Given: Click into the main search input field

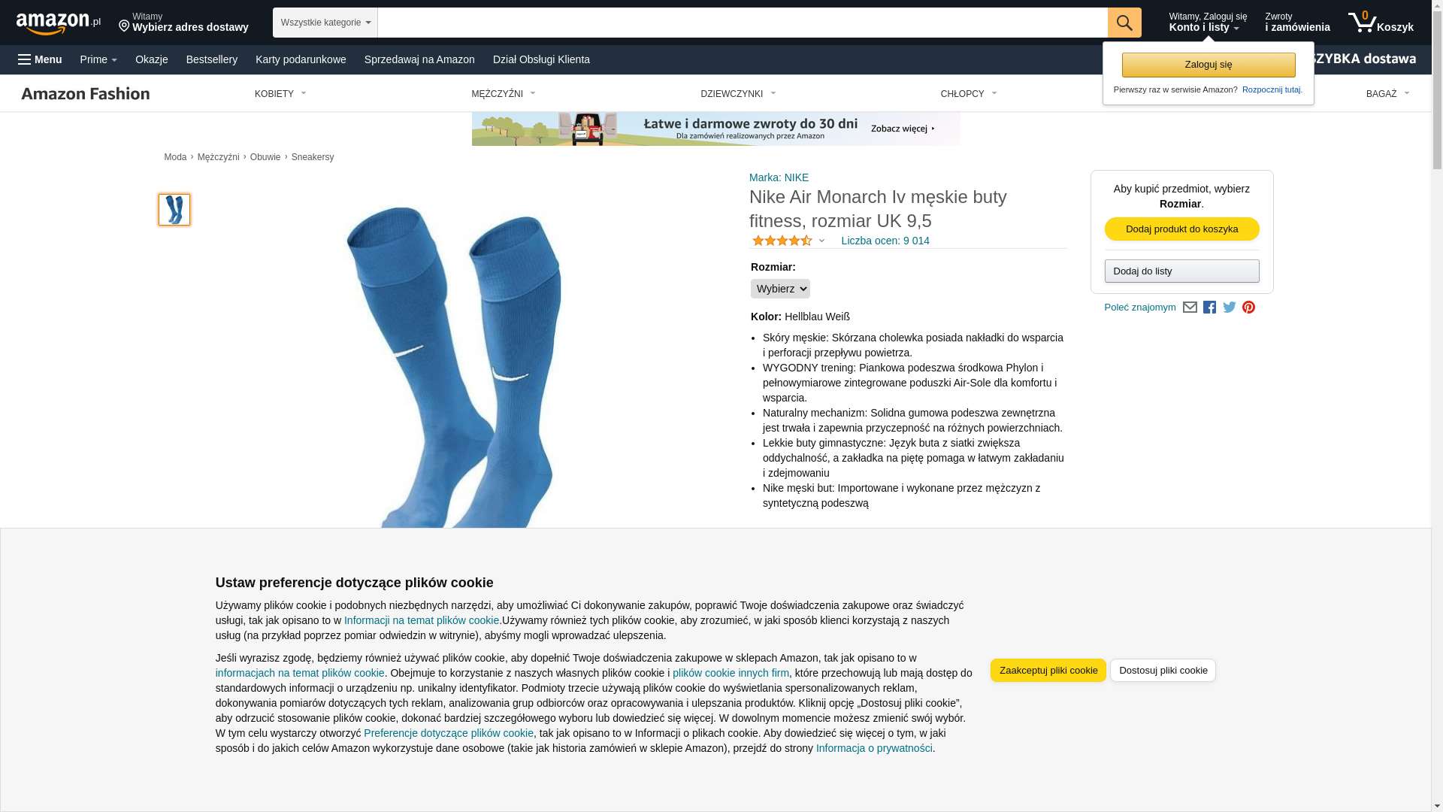Looking at the screenshot, I should (x=742, y=23).
